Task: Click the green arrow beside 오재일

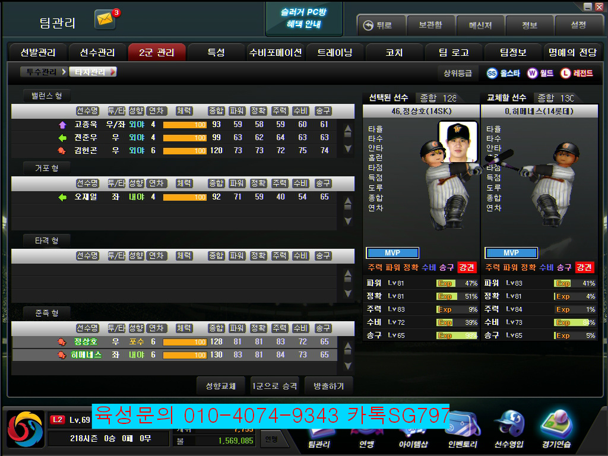Action: [62, 197]
